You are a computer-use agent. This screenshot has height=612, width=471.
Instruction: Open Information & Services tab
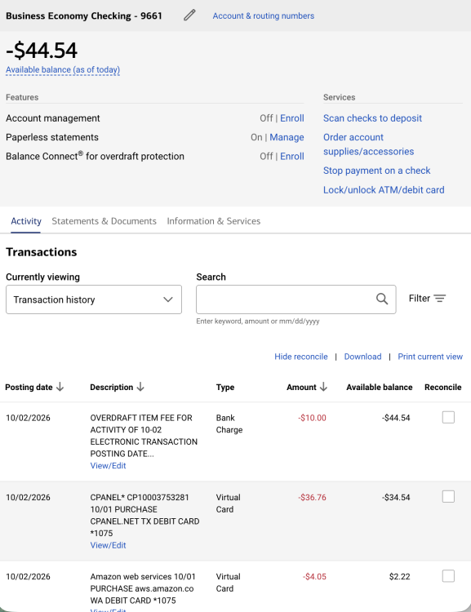pyautogui.click(x=214, y=221)
